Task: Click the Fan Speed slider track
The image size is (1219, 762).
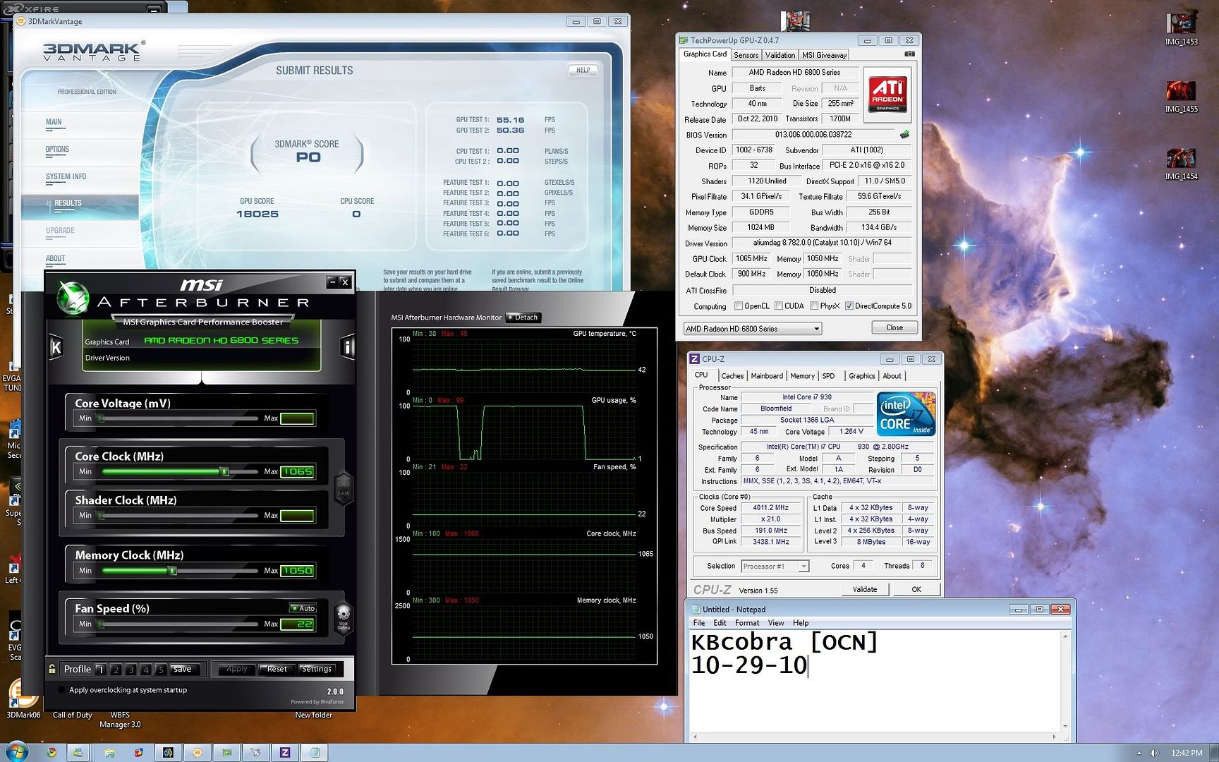Action: [178, 624]
